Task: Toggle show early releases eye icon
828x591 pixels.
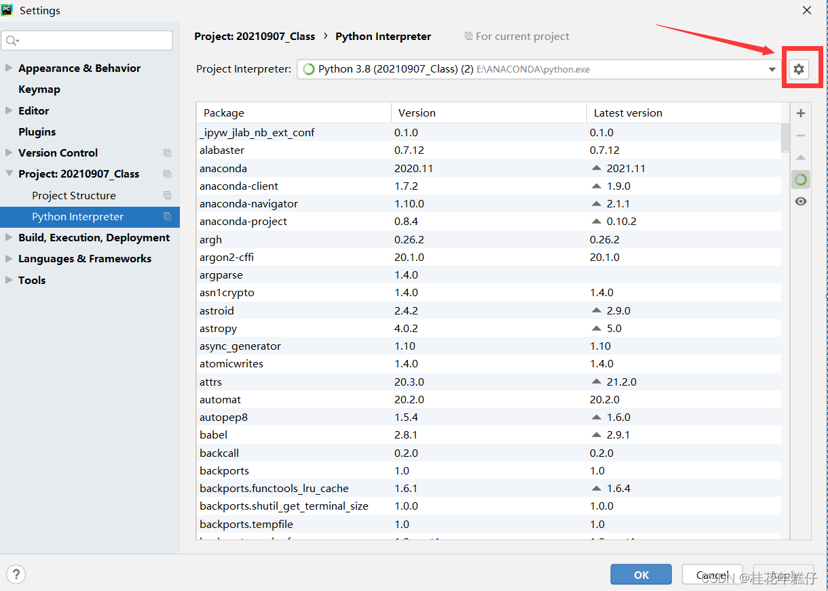Action: pos(801,201)
